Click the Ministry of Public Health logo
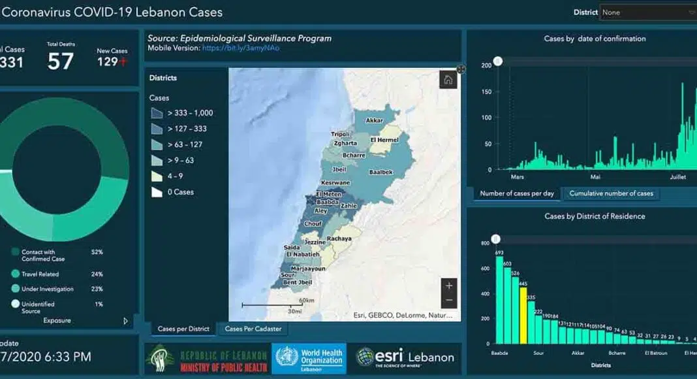 click(206, 359)
